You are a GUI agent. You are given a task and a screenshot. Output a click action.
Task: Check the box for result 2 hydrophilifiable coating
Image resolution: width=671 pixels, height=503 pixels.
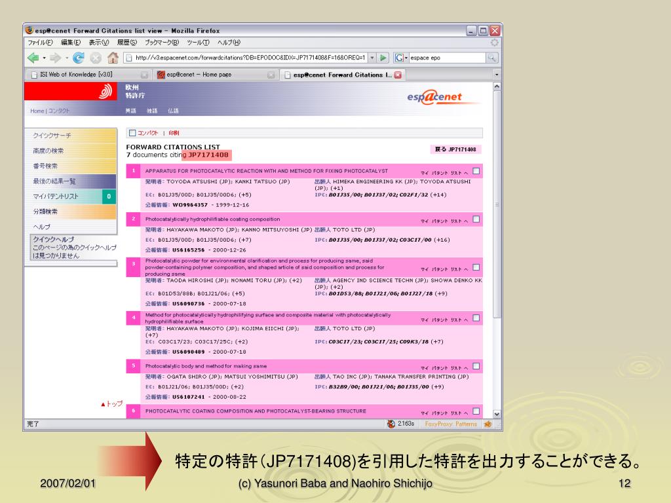tap(476, 219)
